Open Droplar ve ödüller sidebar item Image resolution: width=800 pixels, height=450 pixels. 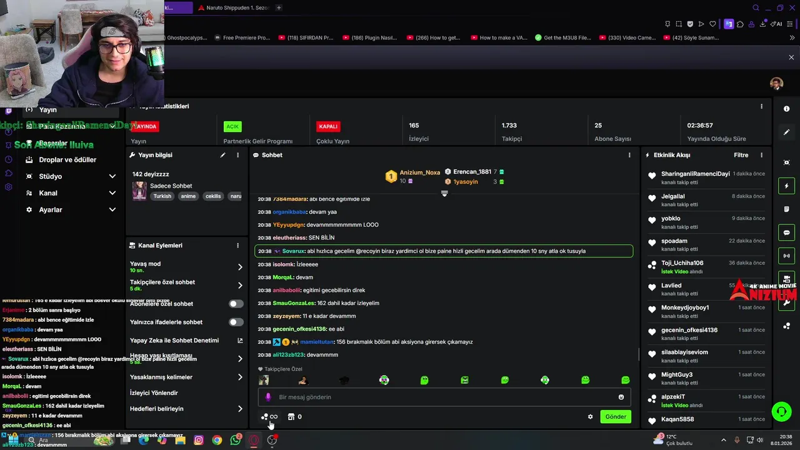67,159
